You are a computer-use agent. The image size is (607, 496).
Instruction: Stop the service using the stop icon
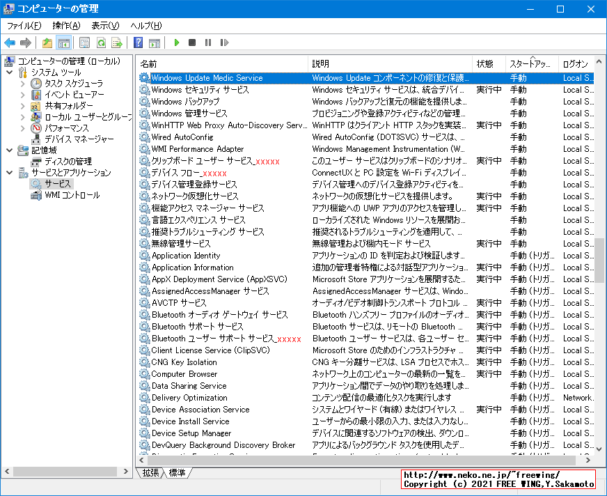pyautogui.click(x=192, y=42)
